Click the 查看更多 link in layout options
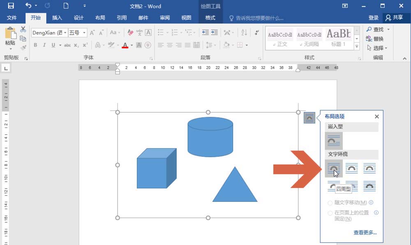The width and height of the screenshot is (411, 245). point(364,232)
